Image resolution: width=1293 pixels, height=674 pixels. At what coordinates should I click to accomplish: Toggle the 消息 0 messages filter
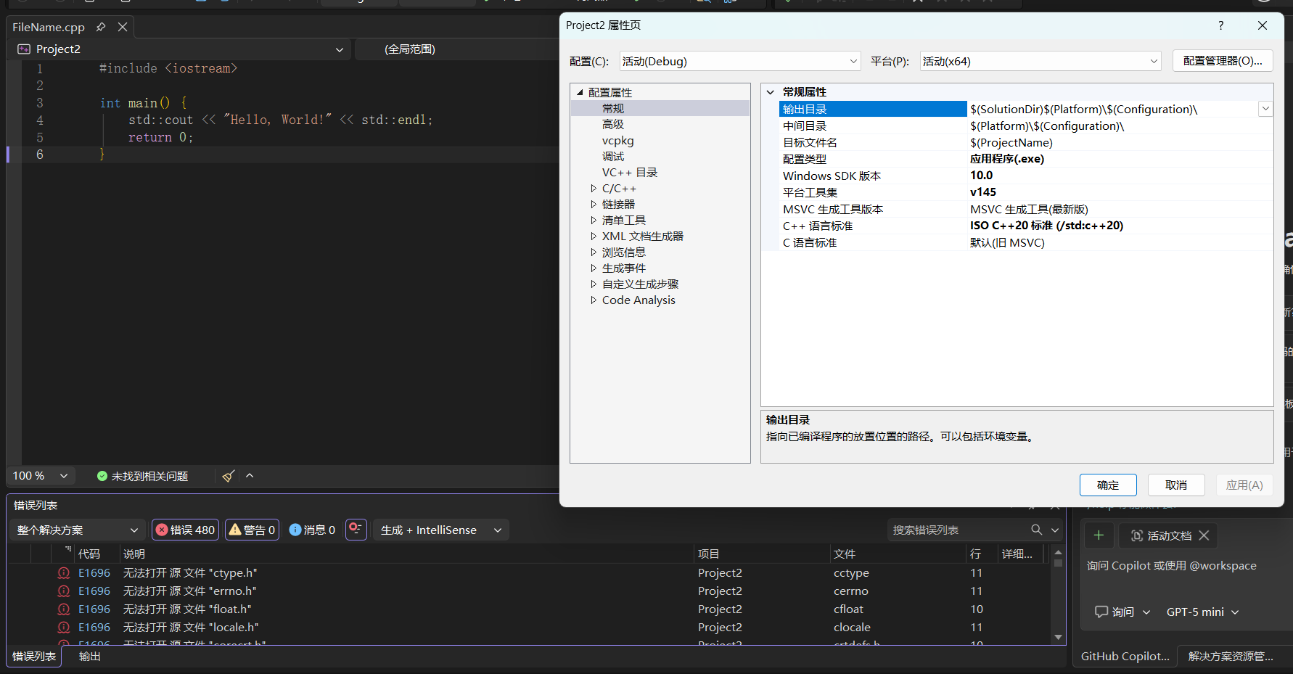pyautogui.click(x=312, y=530)
